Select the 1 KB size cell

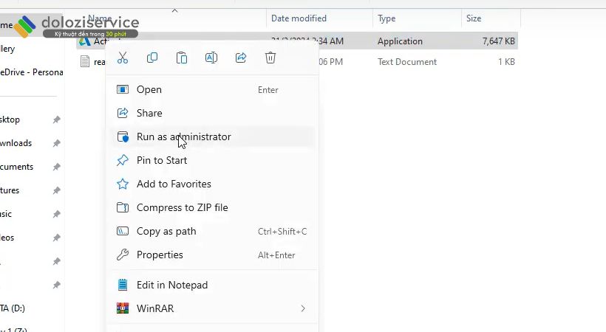click(x=506, y=62)
